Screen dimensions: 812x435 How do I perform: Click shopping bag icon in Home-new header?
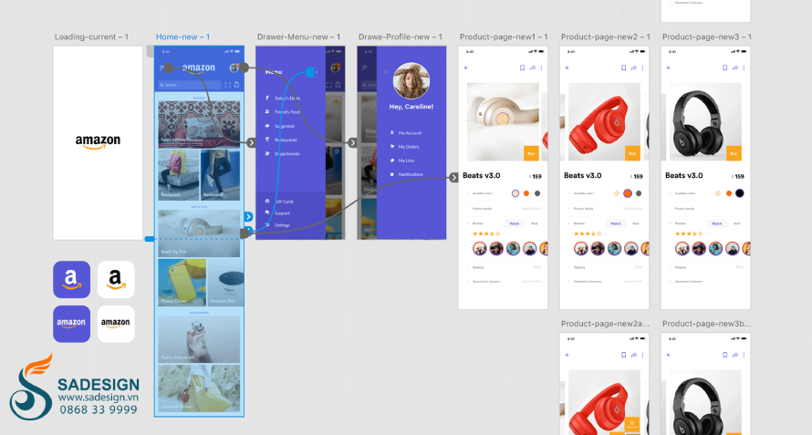tap(236, 85)
